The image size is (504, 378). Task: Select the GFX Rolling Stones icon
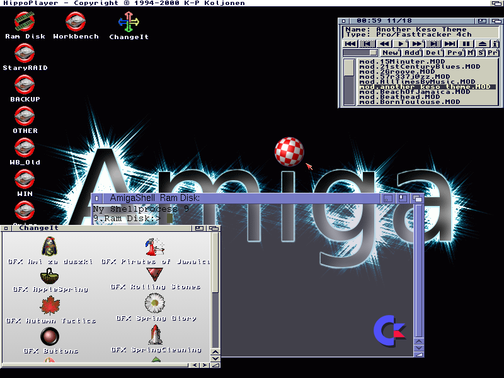click(154, 274)
